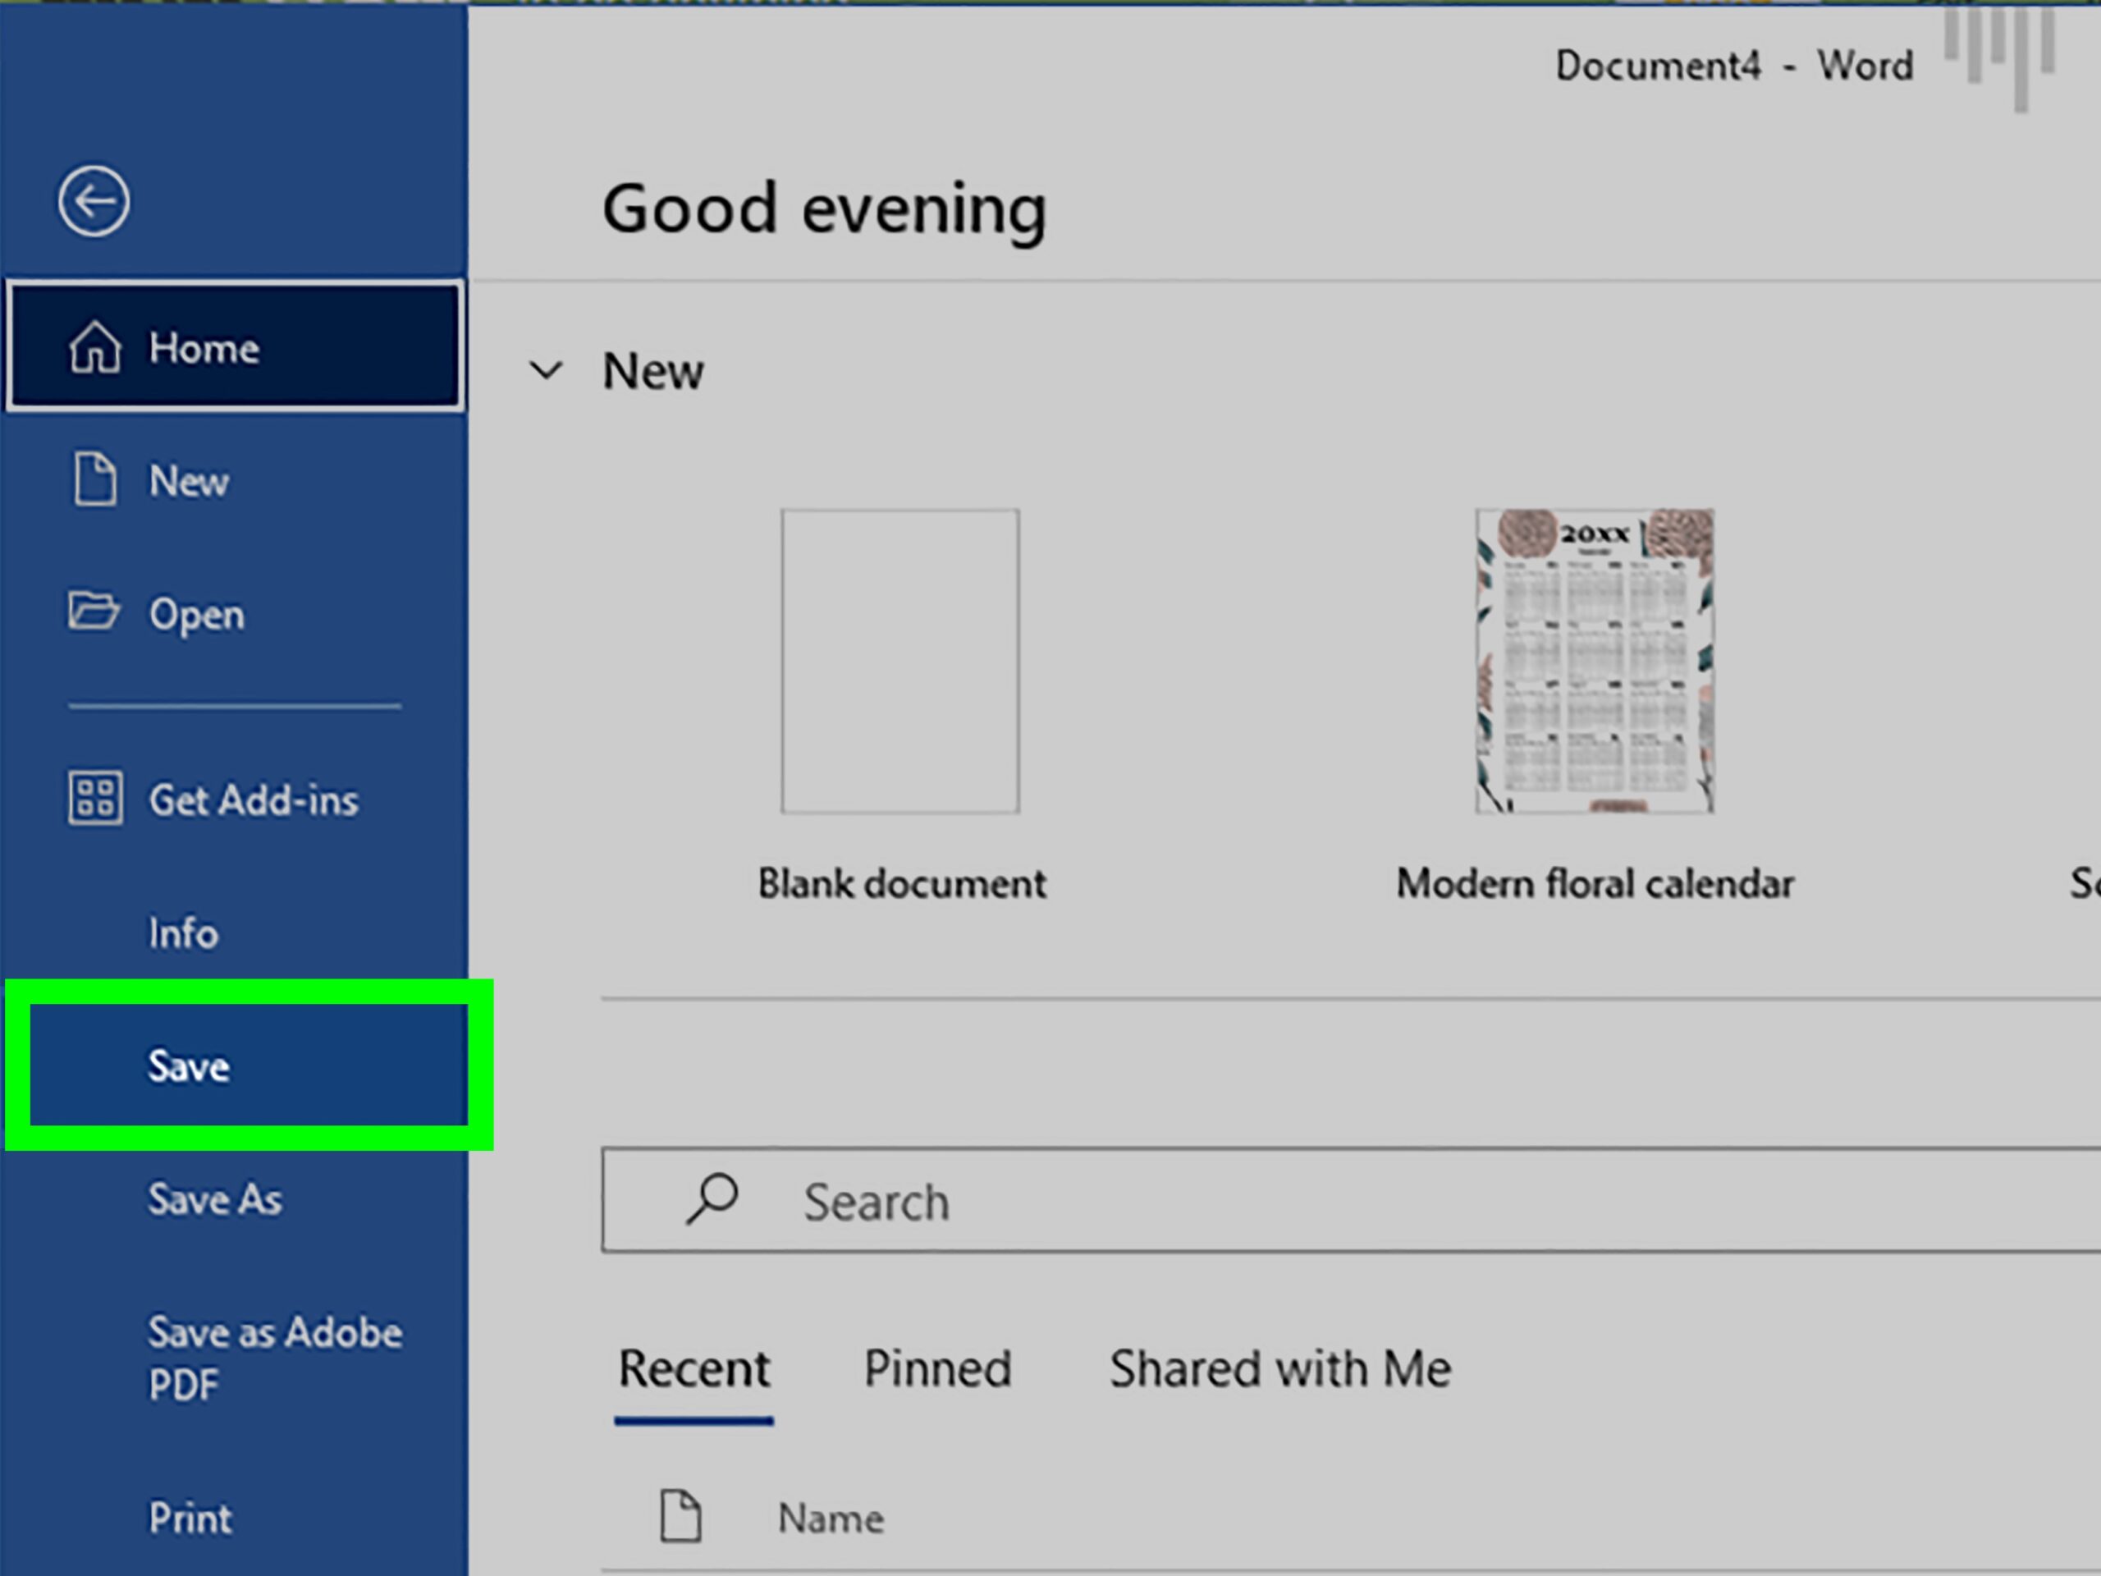Choose Save As in the sidebar

pos(215,1199)
